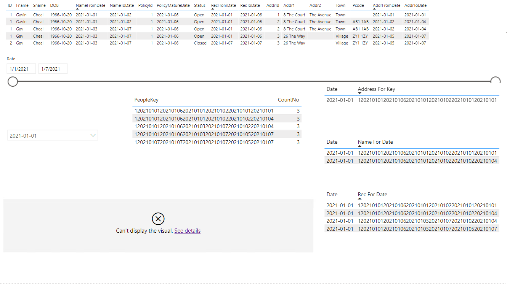Sort by the RecFromDate column header

click(x=223, y=5)
